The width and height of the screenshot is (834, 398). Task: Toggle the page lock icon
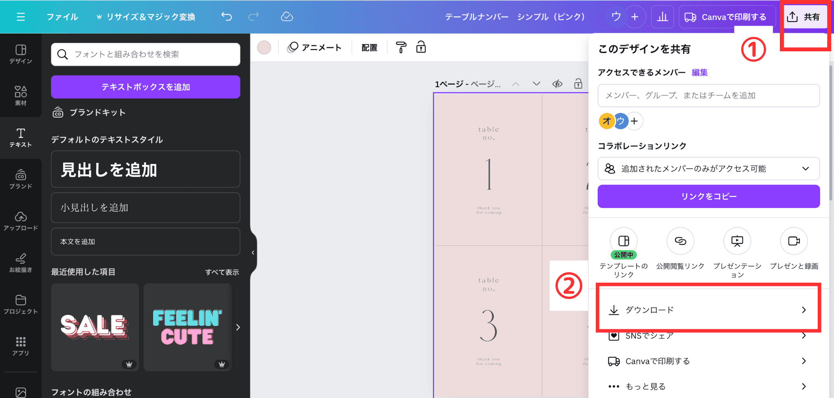(578, 84)
